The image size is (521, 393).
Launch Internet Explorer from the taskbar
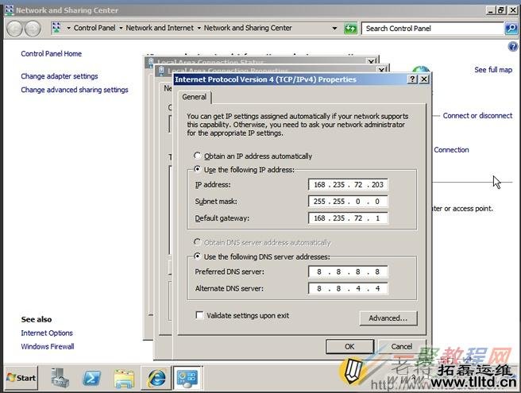pyautogui.click(x=156, y=378)
